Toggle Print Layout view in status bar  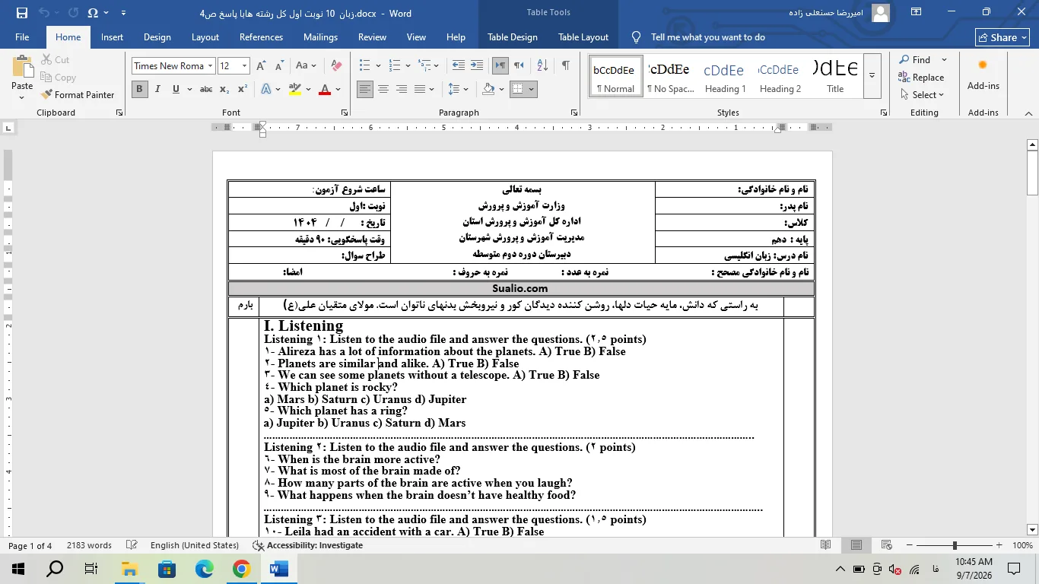tap(856, 545)
